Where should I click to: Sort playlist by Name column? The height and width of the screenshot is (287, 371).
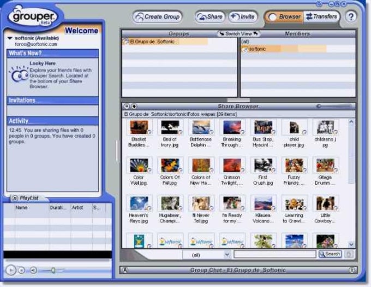tap(32, 208)
